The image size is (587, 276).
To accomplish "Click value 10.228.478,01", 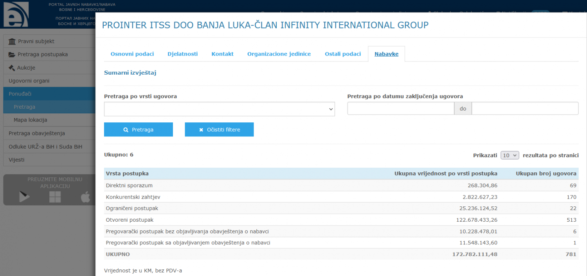I will (479, 231).
